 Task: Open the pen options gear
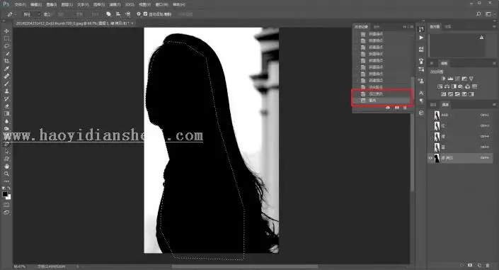(x=139, y=14)
